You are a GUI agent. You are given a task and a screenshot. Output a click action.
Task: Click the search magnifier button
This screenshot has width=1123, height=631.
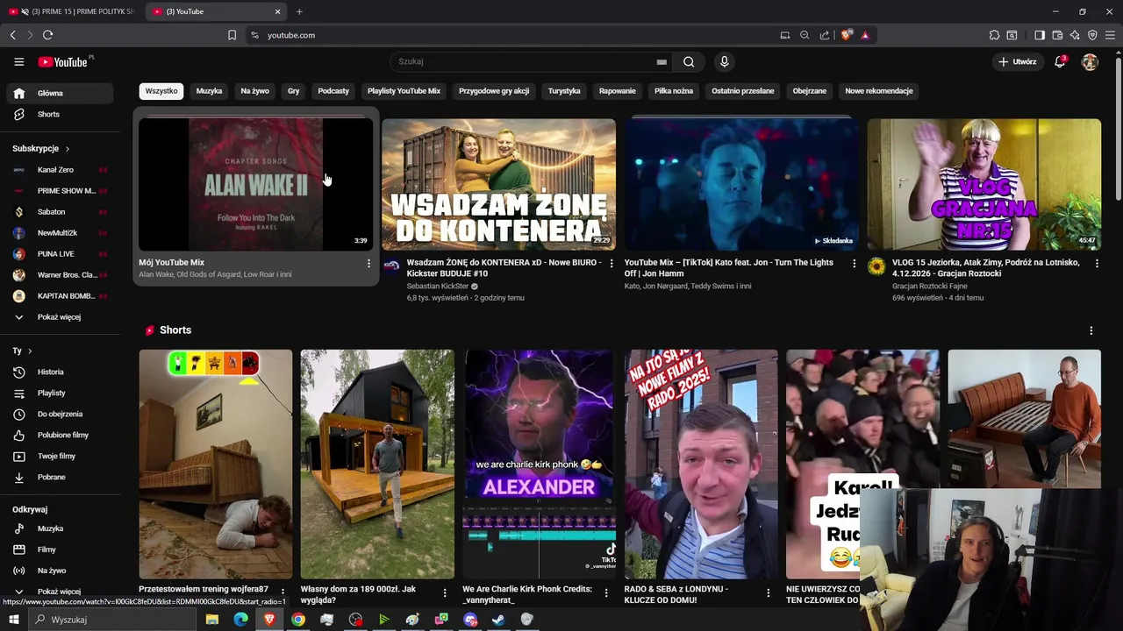pos(689,61)
